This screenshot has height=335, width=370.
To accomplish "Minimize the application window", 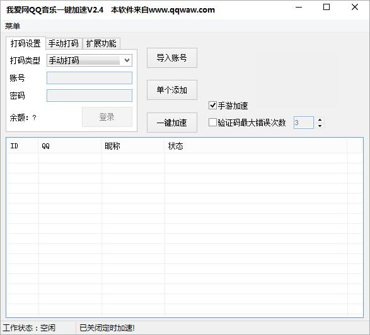I will pos(299,8).
